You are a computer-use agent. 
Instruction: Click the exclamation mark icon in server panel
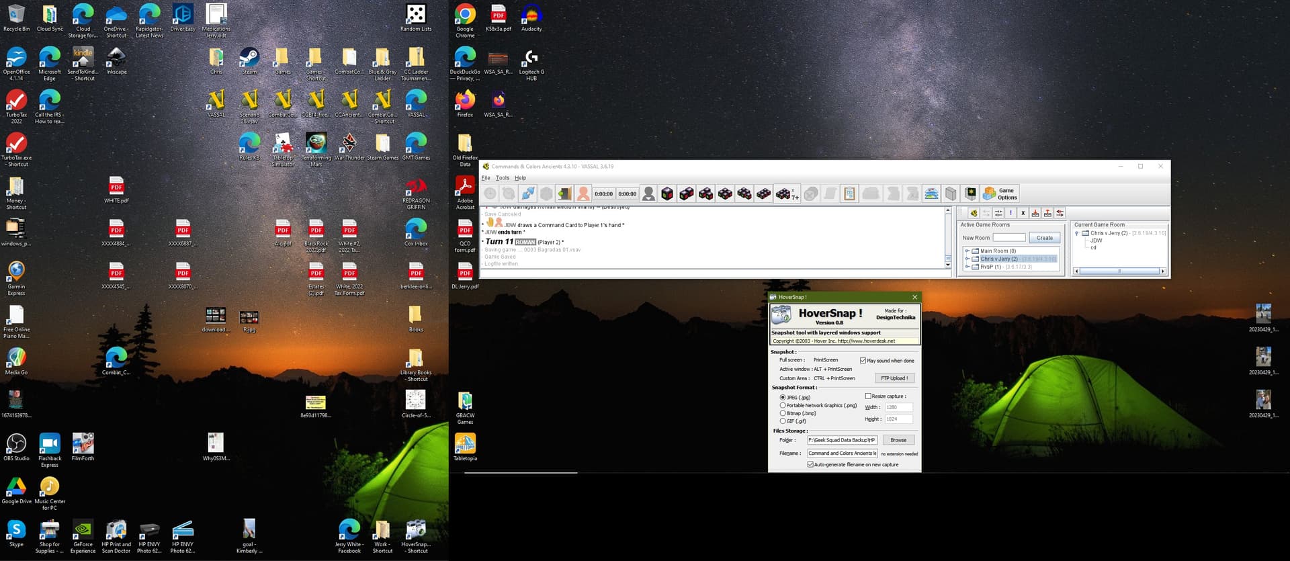pos(1010,213)
